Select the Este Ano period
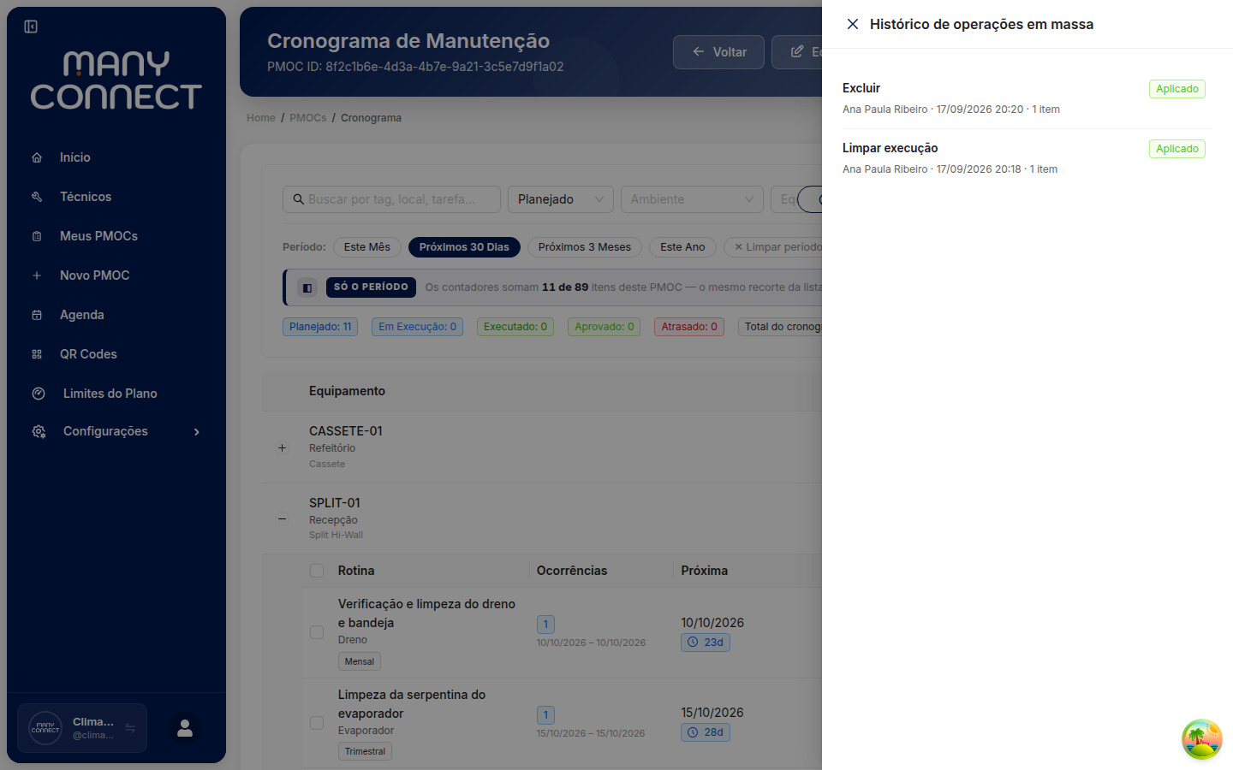The height and width of the screenshot is (770, 1233). [682, 247]
